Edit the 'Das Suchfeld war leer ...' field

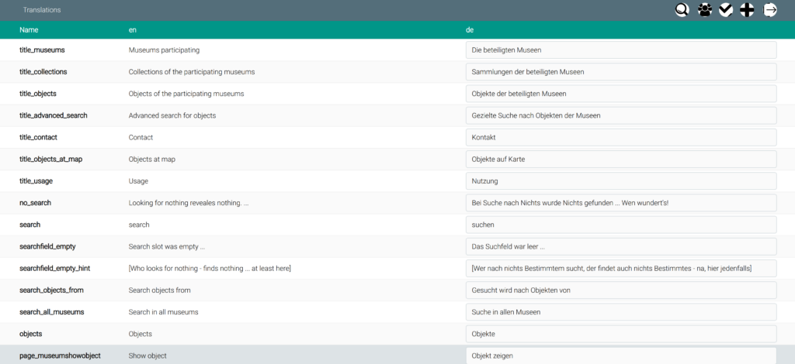[621, 246]
